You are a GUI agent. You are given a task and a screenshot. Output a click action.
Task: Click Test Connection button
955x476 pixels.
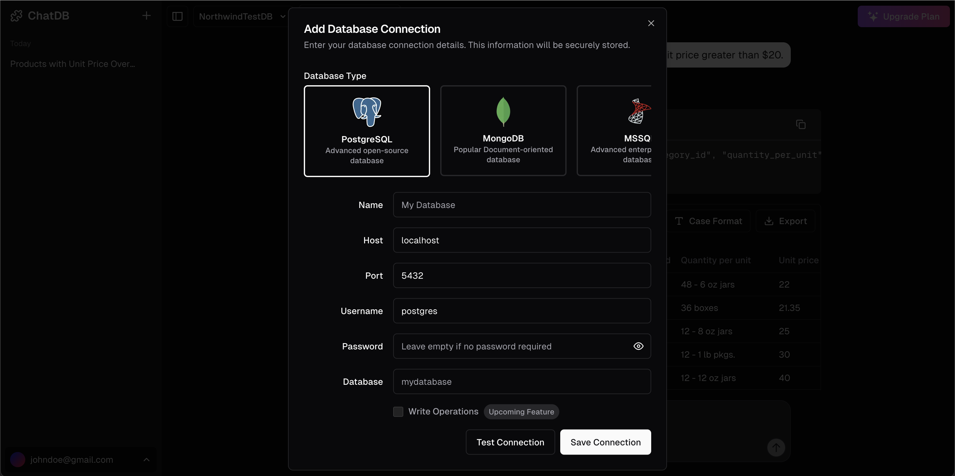[510, 442]
